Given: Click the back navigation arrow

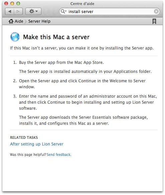Looking at the screenshot, I should point(10,11).
